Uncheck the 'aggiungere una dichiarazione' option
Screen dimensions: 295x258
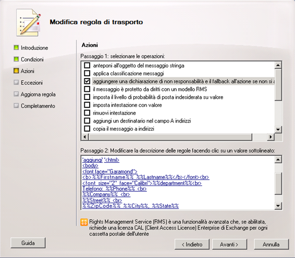(87, 81)
